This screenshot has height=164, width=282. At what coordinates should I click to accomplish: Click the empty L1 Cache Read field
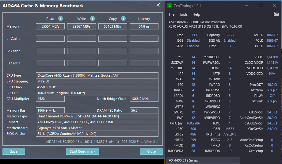50,39
